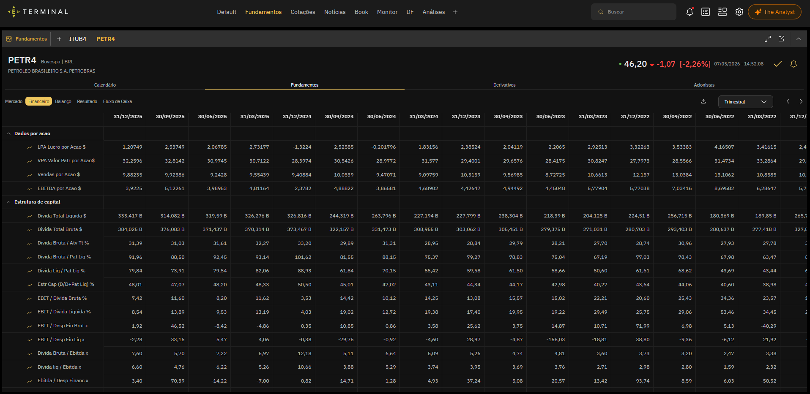Viewport: 810px width, 394px height.
Task: Open Default workspace
Action: [x=227, y=12]
